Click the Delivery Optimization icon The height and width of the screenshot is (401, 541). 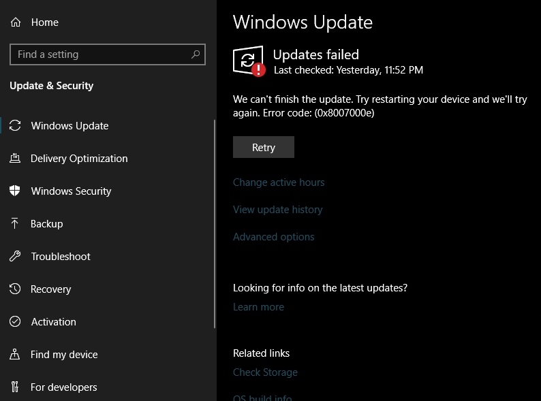(x=15, y=158)
